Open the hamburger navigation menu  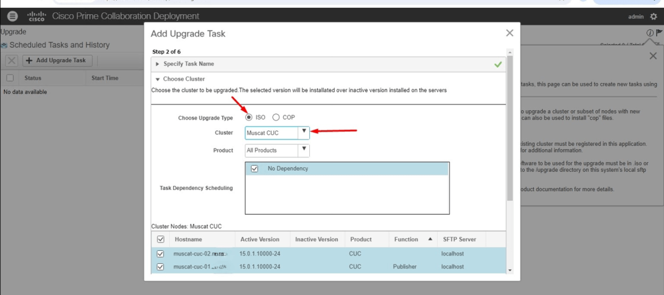point(13,16)
